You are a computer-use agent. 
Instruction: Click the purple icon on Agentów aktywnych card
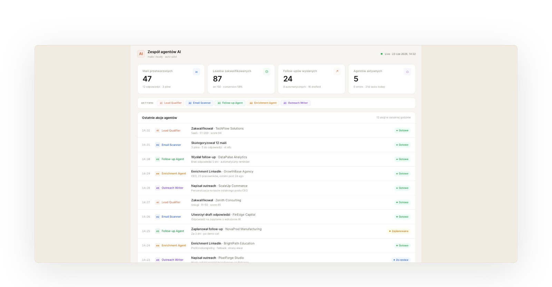[x=407, y=72]
